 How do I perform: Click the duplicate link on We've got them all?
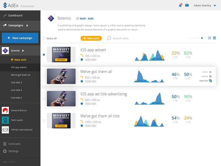tap(204, 81)
